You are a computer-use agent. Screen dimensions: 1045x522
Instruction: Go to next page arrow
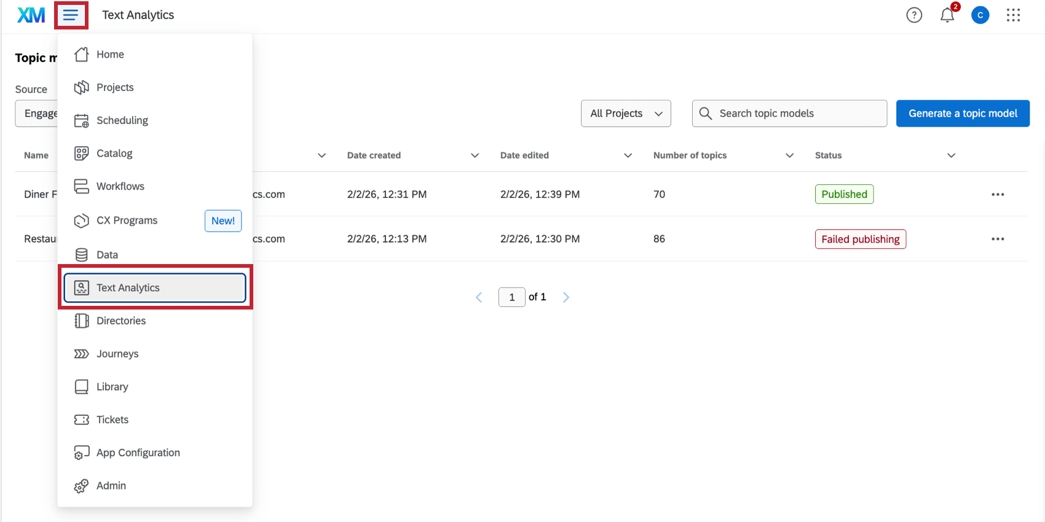click(566, 297)
